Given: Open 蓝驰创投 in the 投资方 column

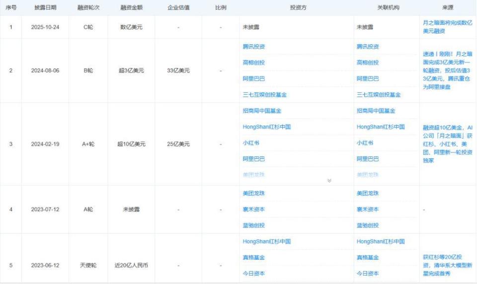Looking at the screenshot, I should pyautogui.click(x=254, y=225).
